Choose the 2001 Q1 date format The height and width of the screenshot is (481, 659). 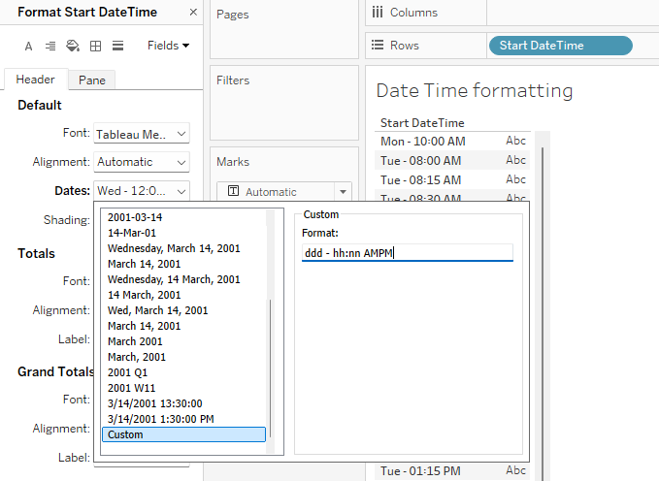pyautogui.click(x=128, y=372)
